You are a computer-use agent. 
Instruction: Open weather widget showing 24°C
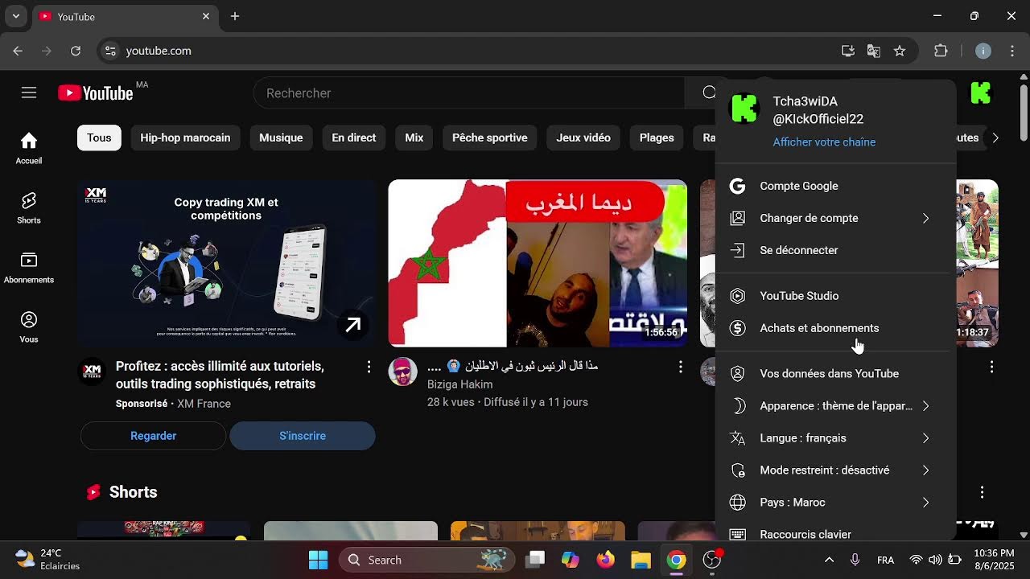point(48,560)
